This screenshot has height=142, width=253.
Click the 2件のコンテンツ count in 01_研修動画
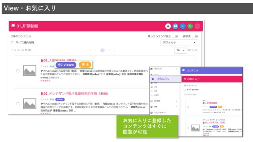[x=21, y=36]
